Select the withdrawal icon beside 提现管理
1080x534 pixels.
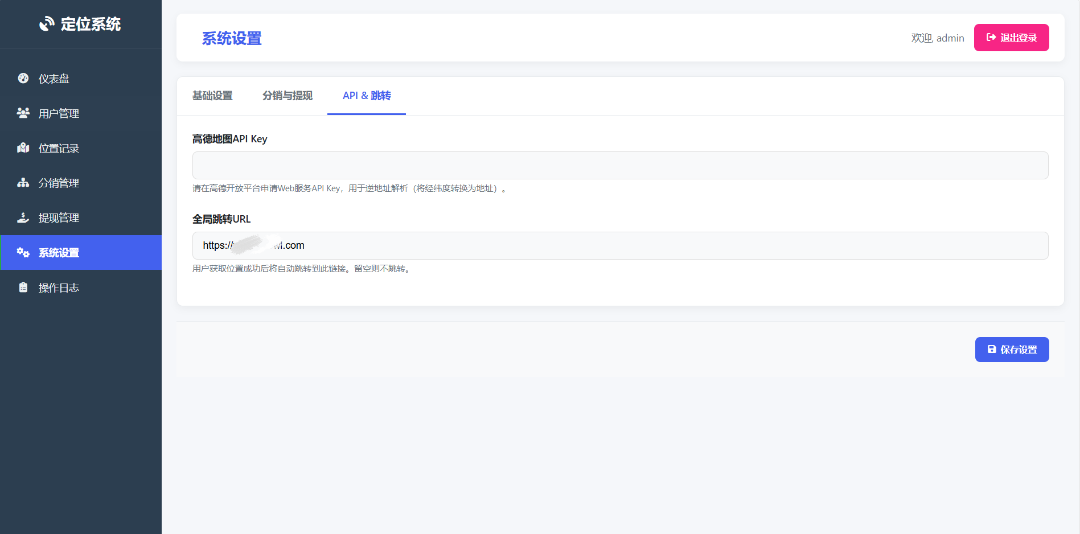(x=23, y=217)
